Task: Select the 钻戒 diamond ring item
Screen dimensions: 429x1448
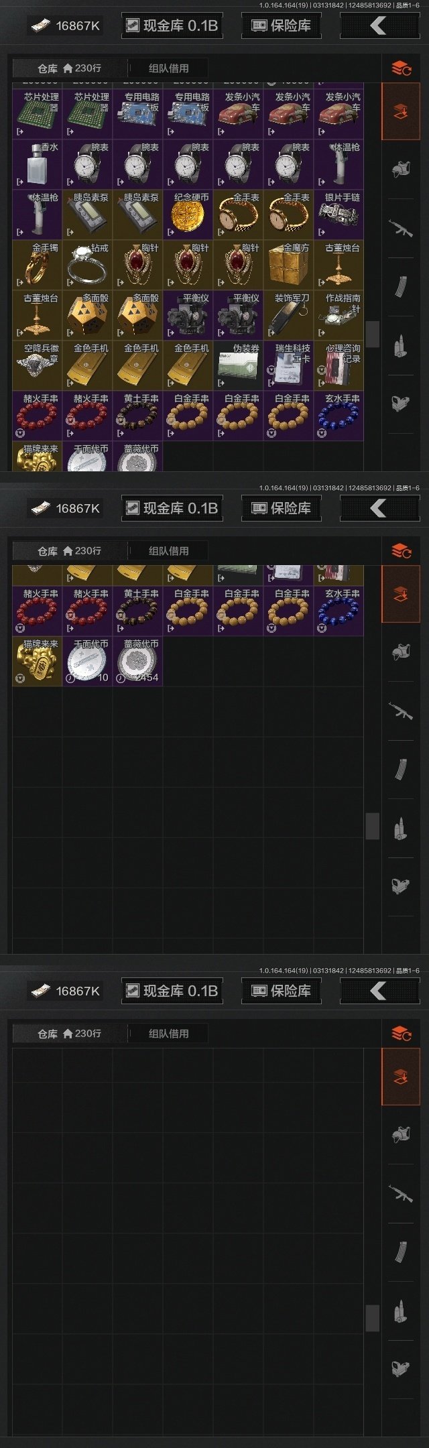Action: (x=88, y=265)
